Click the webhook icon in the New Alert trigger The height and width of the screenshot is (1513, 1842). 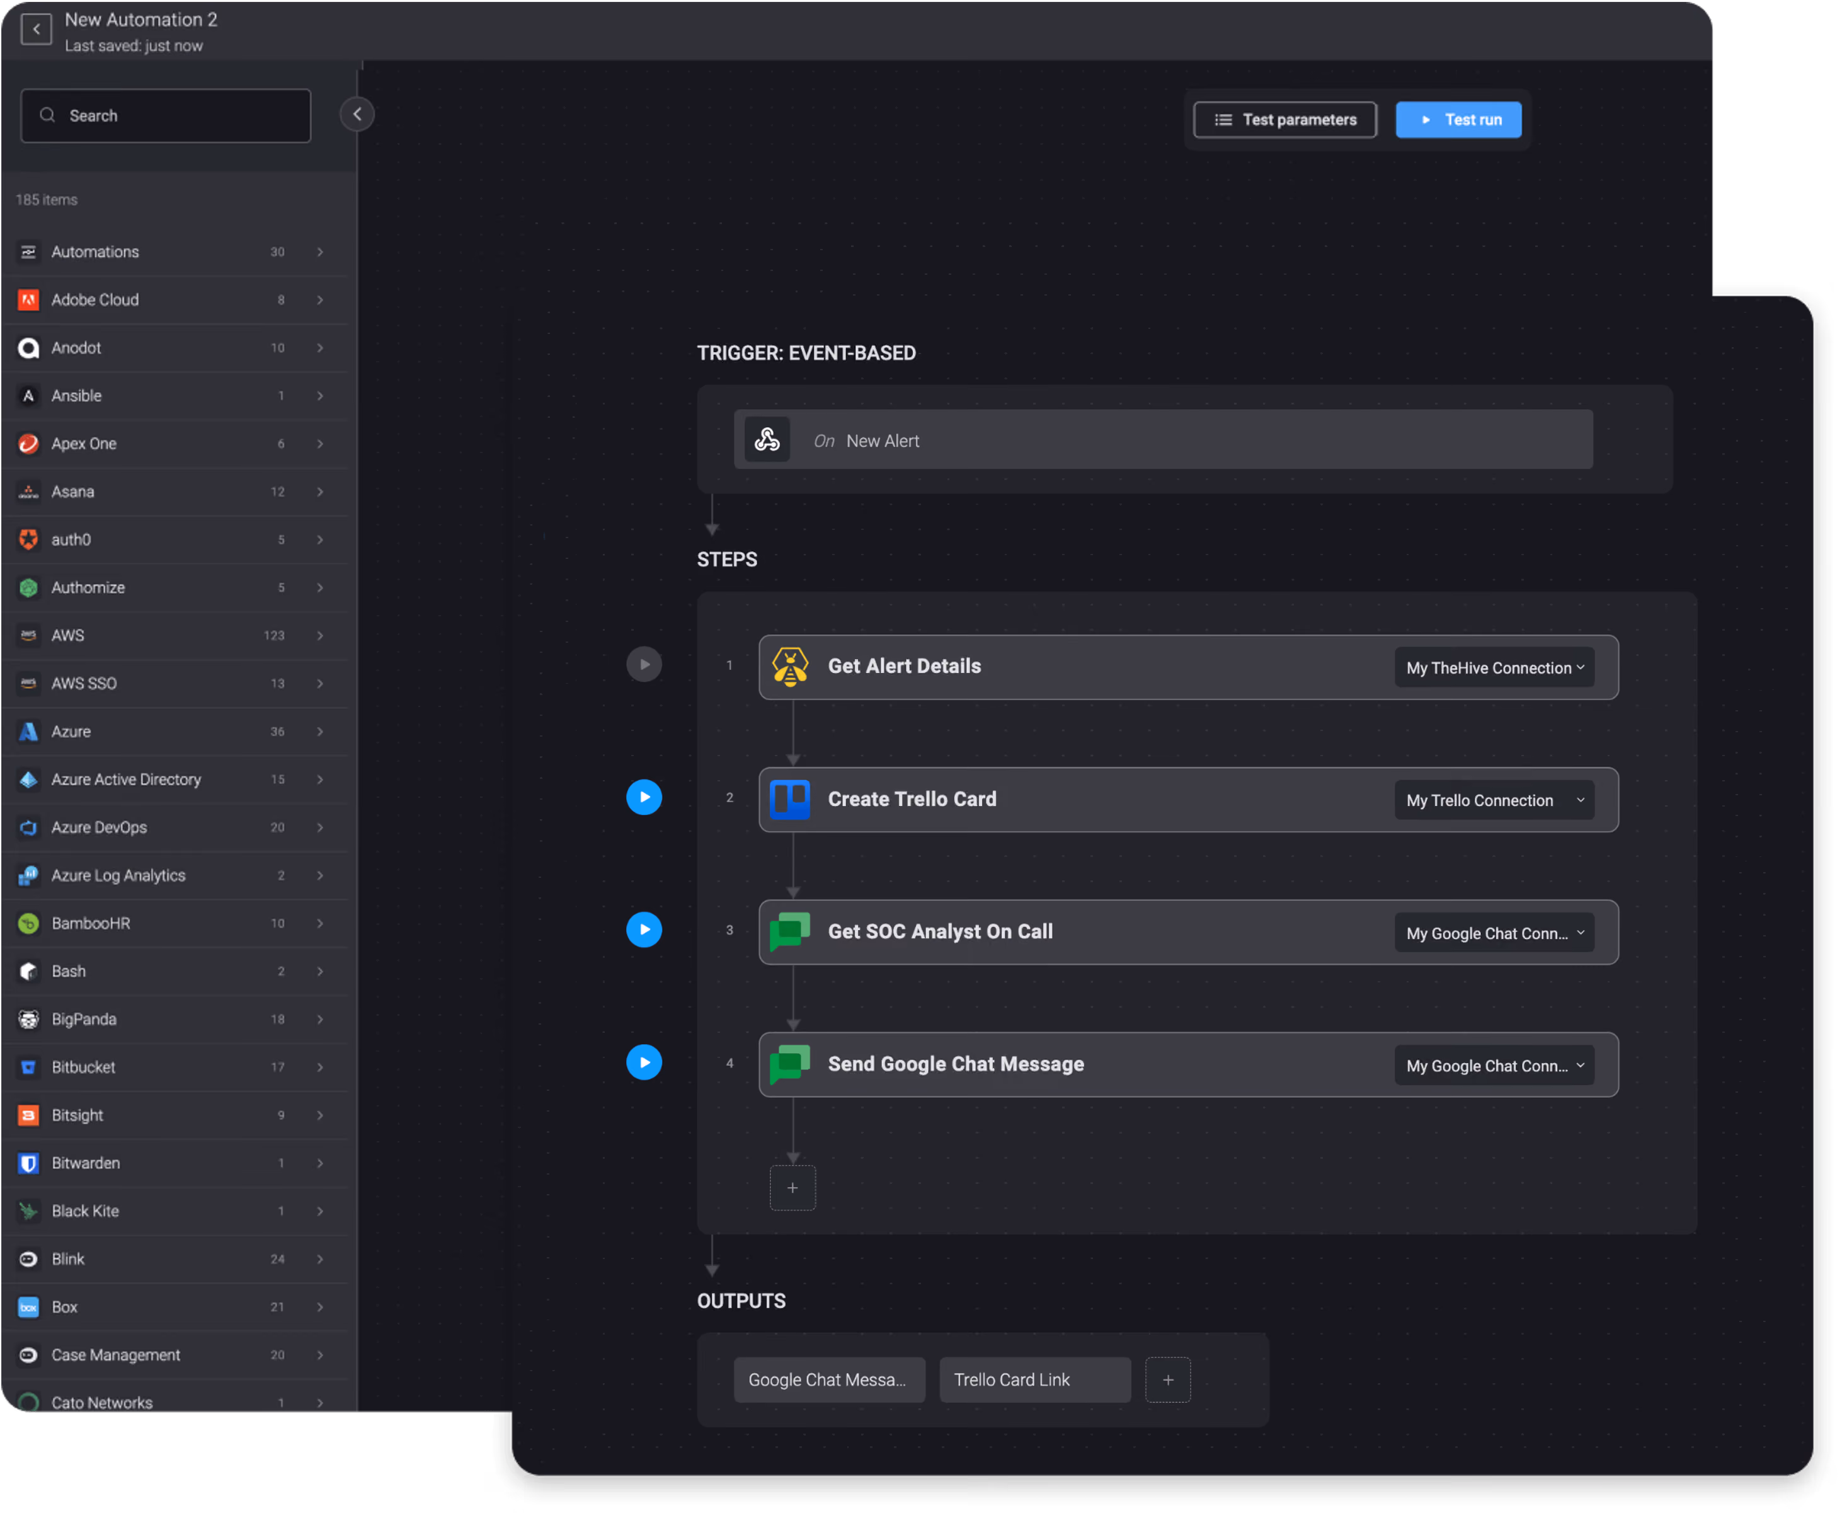click(x=768, y=440)
